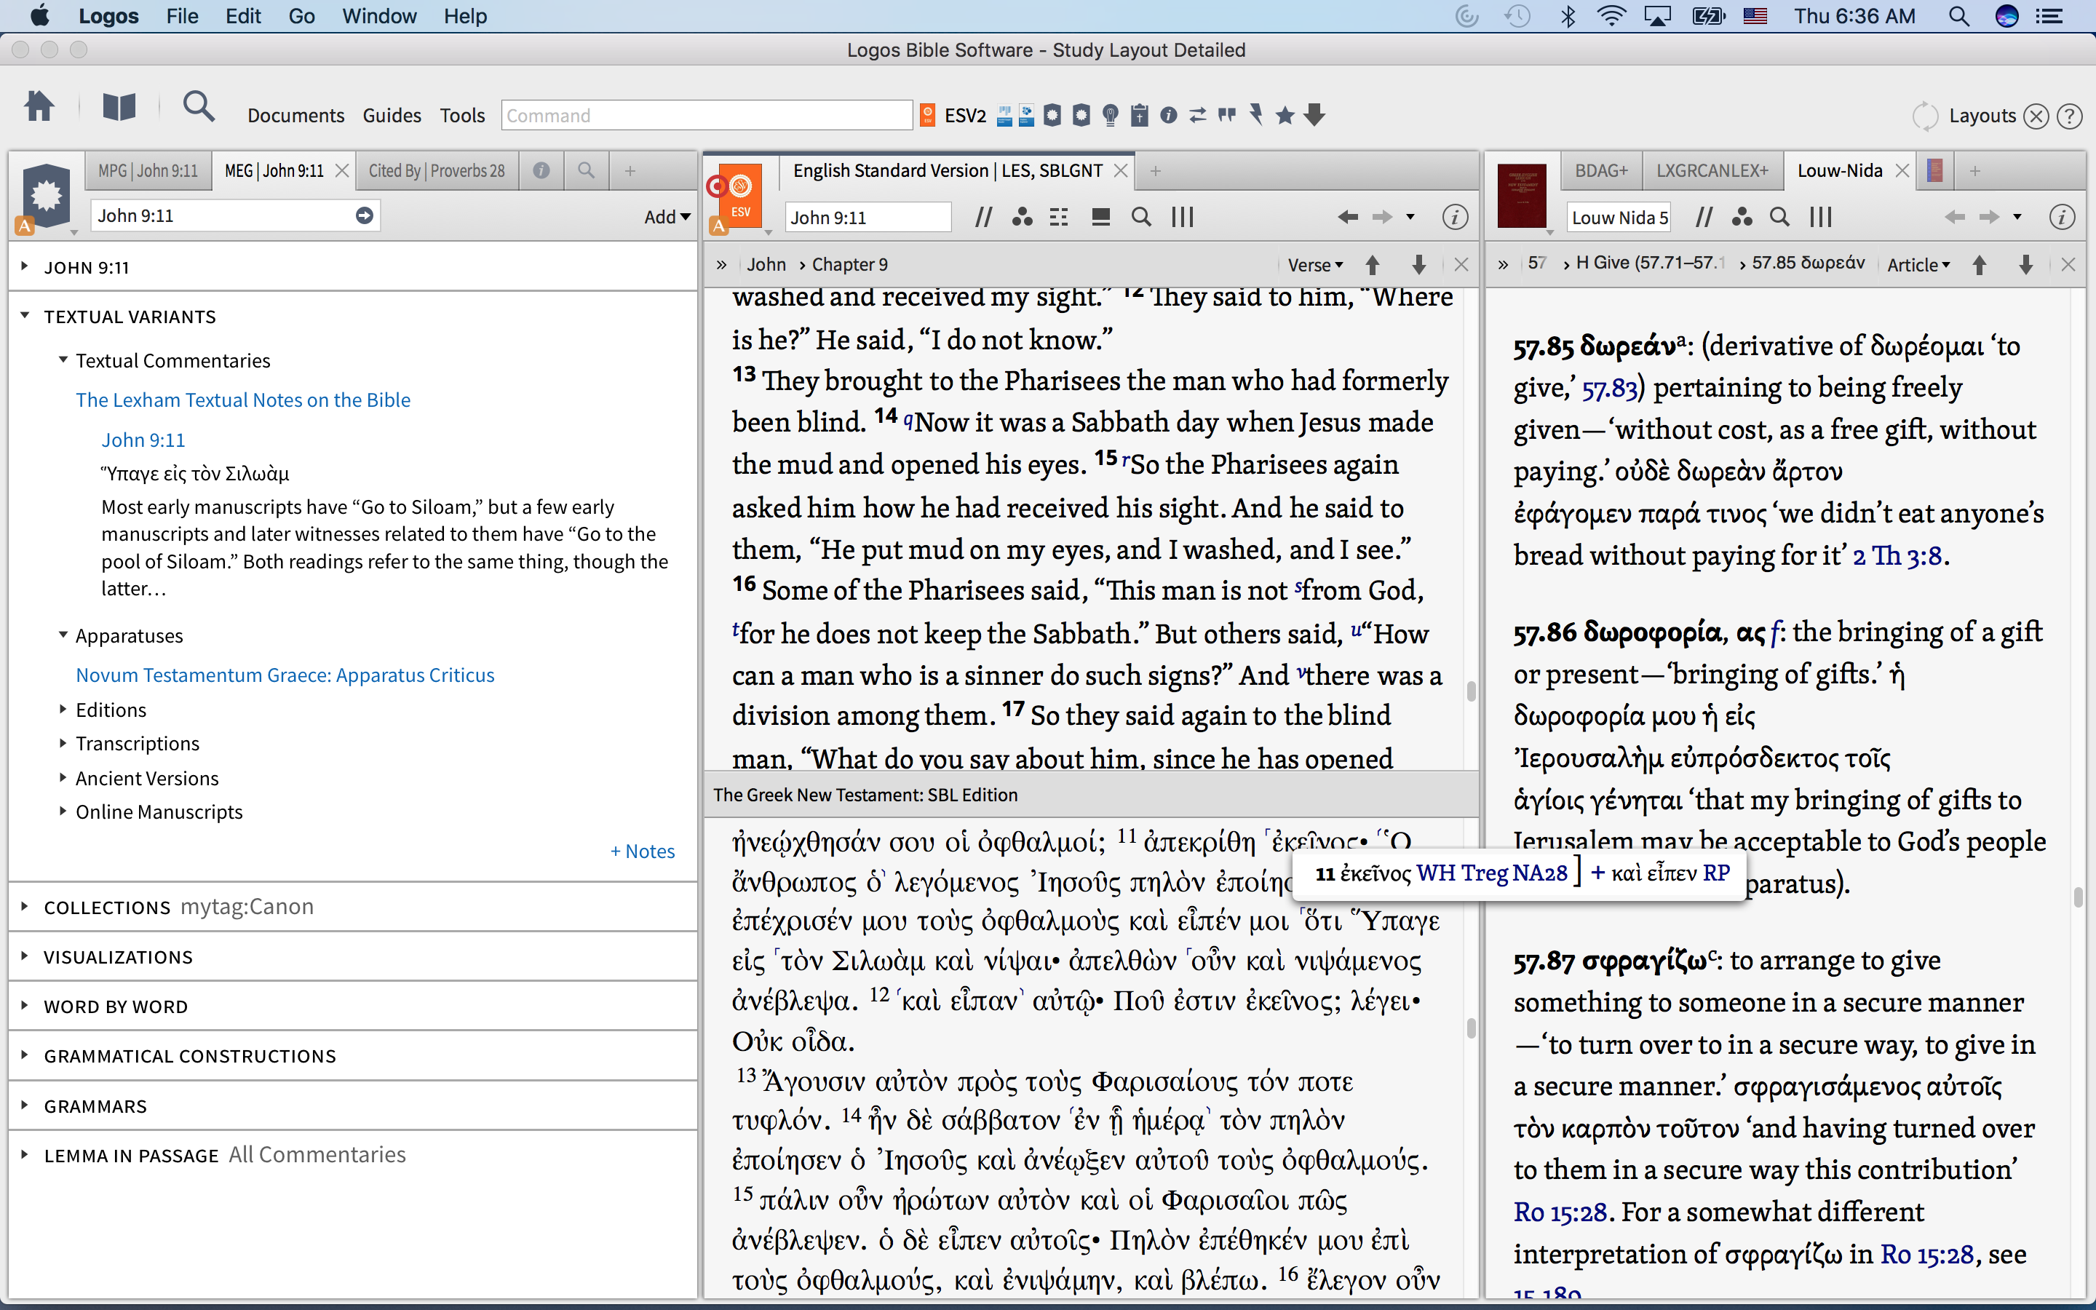Go to previous article in Louw-Nida

[x=1979, y=265]
